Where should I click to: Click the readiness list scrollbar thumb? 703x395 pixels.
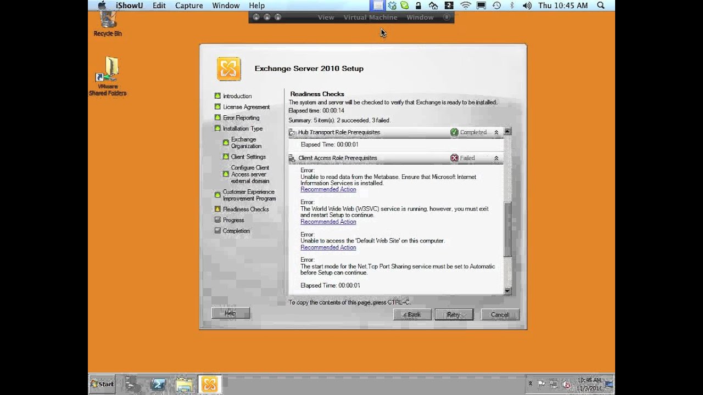[x=507, y=229]
